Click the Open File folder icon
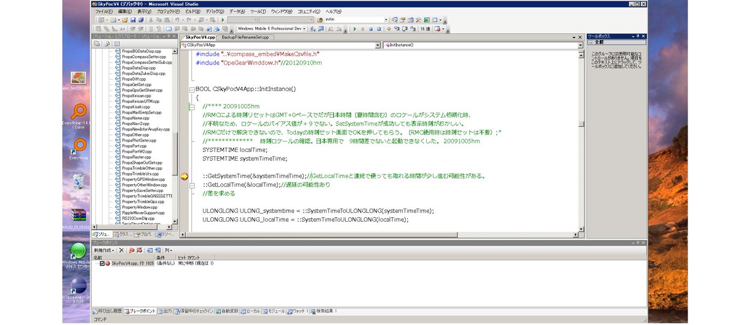738x325 pixels. tap(125, 20)
